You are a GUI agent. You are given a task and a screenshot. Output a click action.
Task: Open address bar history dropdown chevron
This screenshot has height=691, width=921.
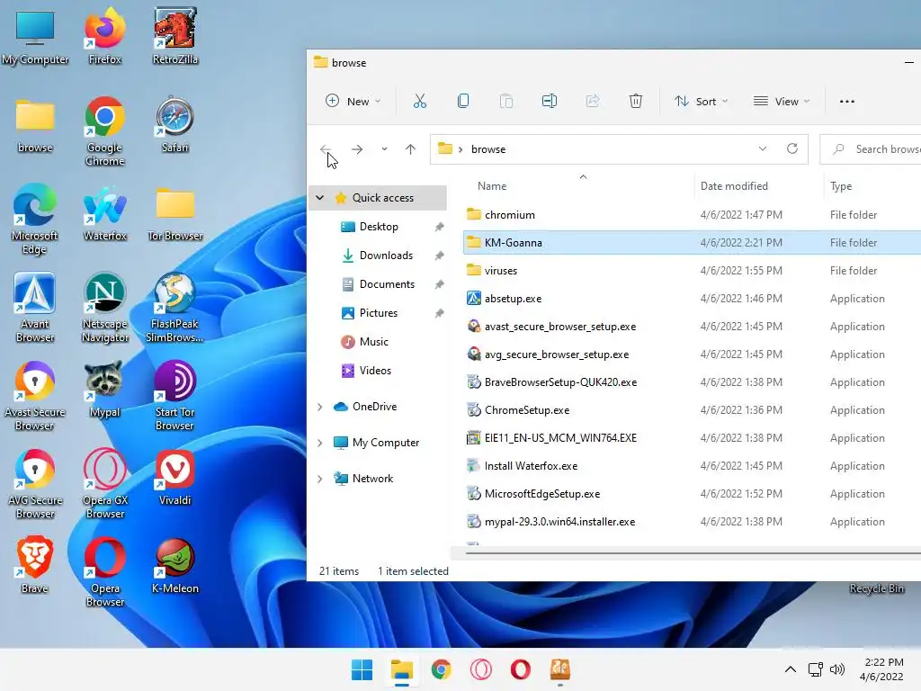[x=763, y=148]
